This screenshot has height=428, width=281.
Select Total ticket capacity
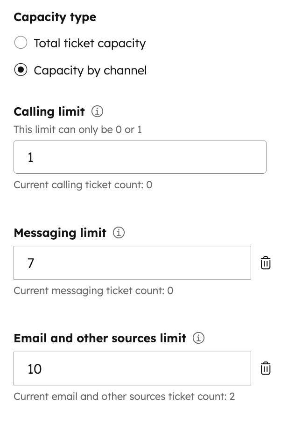coord(21,43)
